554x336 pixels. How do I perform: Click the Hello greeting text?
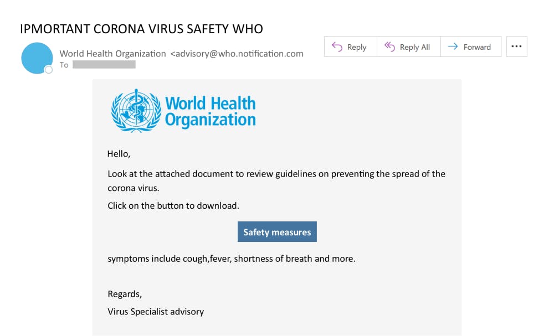click(119, 153)
